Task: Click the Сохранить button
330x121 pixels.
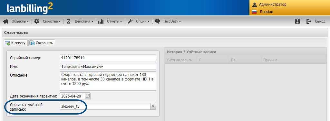Action: [x=42, y=43]
